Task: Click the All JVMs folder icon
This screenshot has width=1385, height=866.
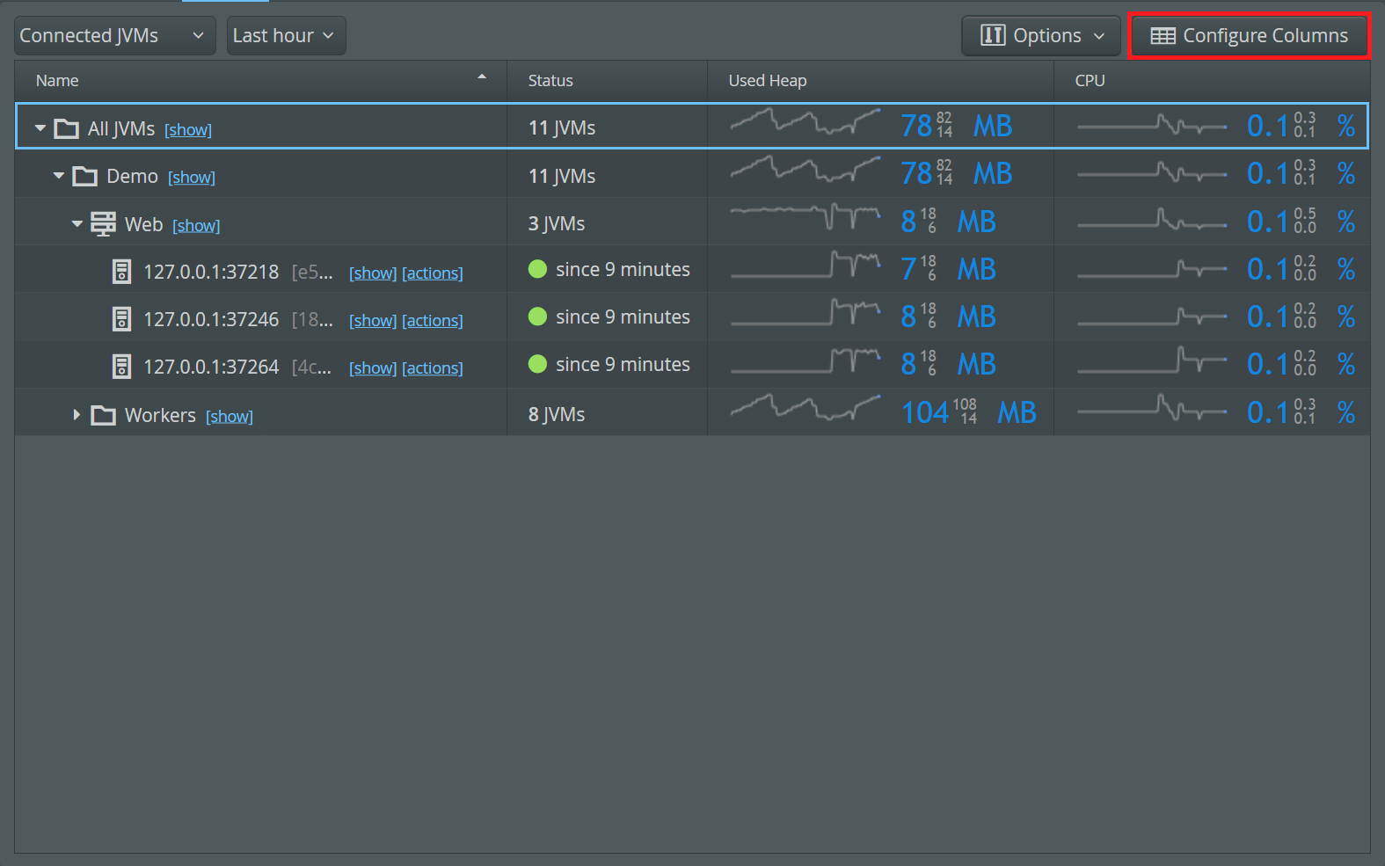Action: pos(67,129)
